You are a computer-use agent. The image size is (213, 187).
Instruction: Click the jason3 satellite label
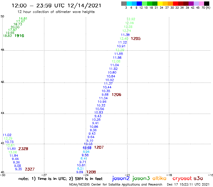(141, 178)
